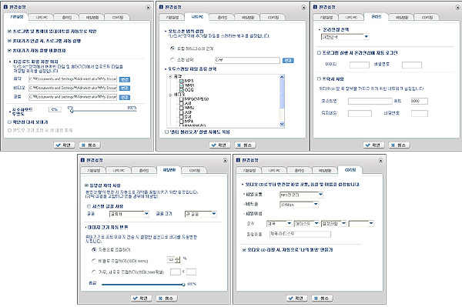The image size is (462, 307).
Task: Click the proxy host name field
Action: tap(370, 102)
